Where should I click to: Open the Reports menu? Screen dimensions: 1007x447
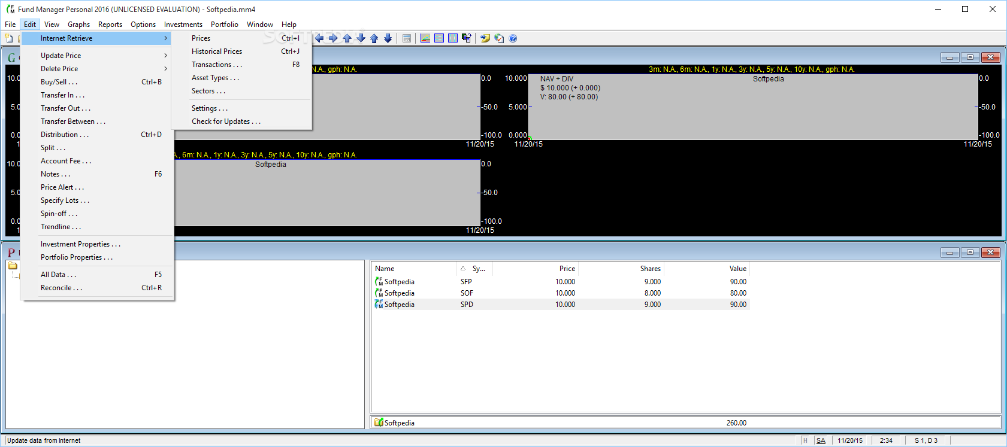[110, 25]
